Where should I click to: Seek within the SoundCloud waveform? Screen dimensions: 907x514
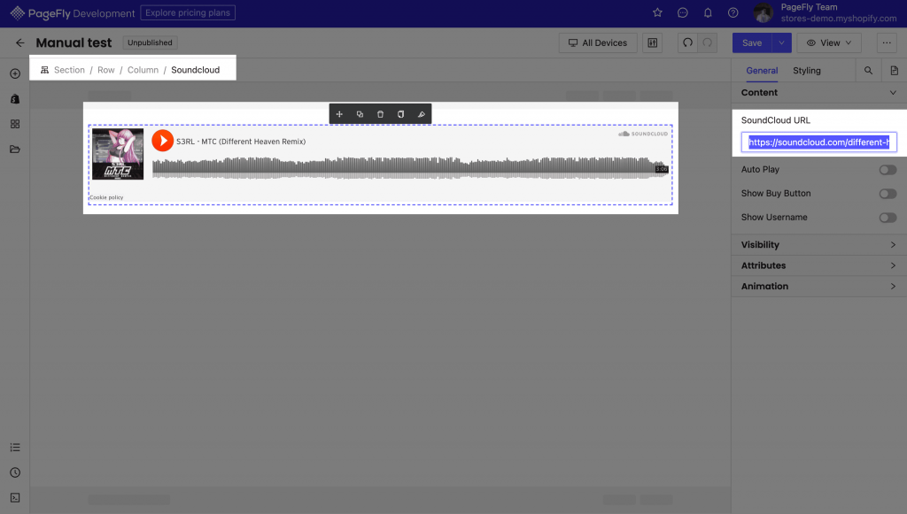(x=410, y=168)
